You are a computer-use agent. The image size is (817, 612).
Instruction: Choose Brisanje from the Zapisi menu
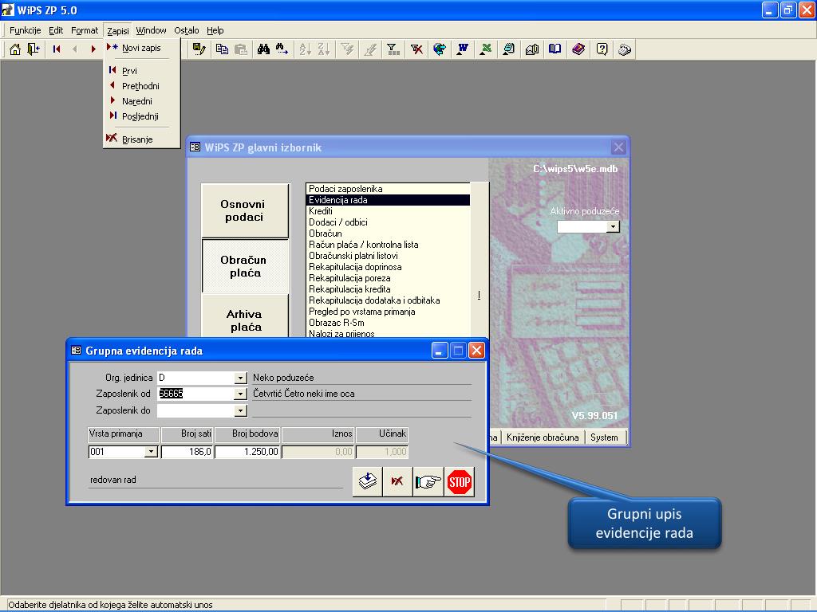[x=142, y=139]
